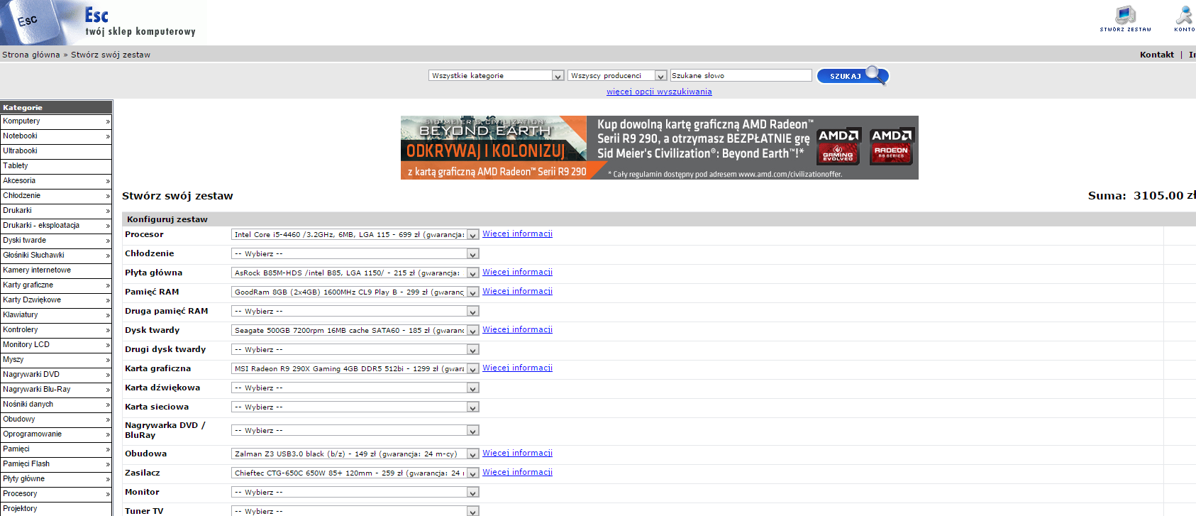Viewport: 1196px width, 516px height.
Task: Open Kontrolery category in sidebar
Action: (x=56, y=330)
